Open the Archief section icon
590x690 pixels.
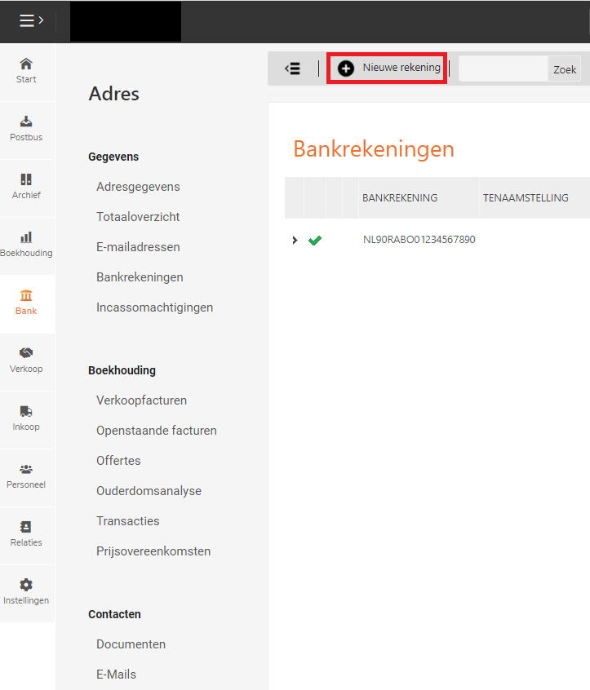click(x=26, y=180)
